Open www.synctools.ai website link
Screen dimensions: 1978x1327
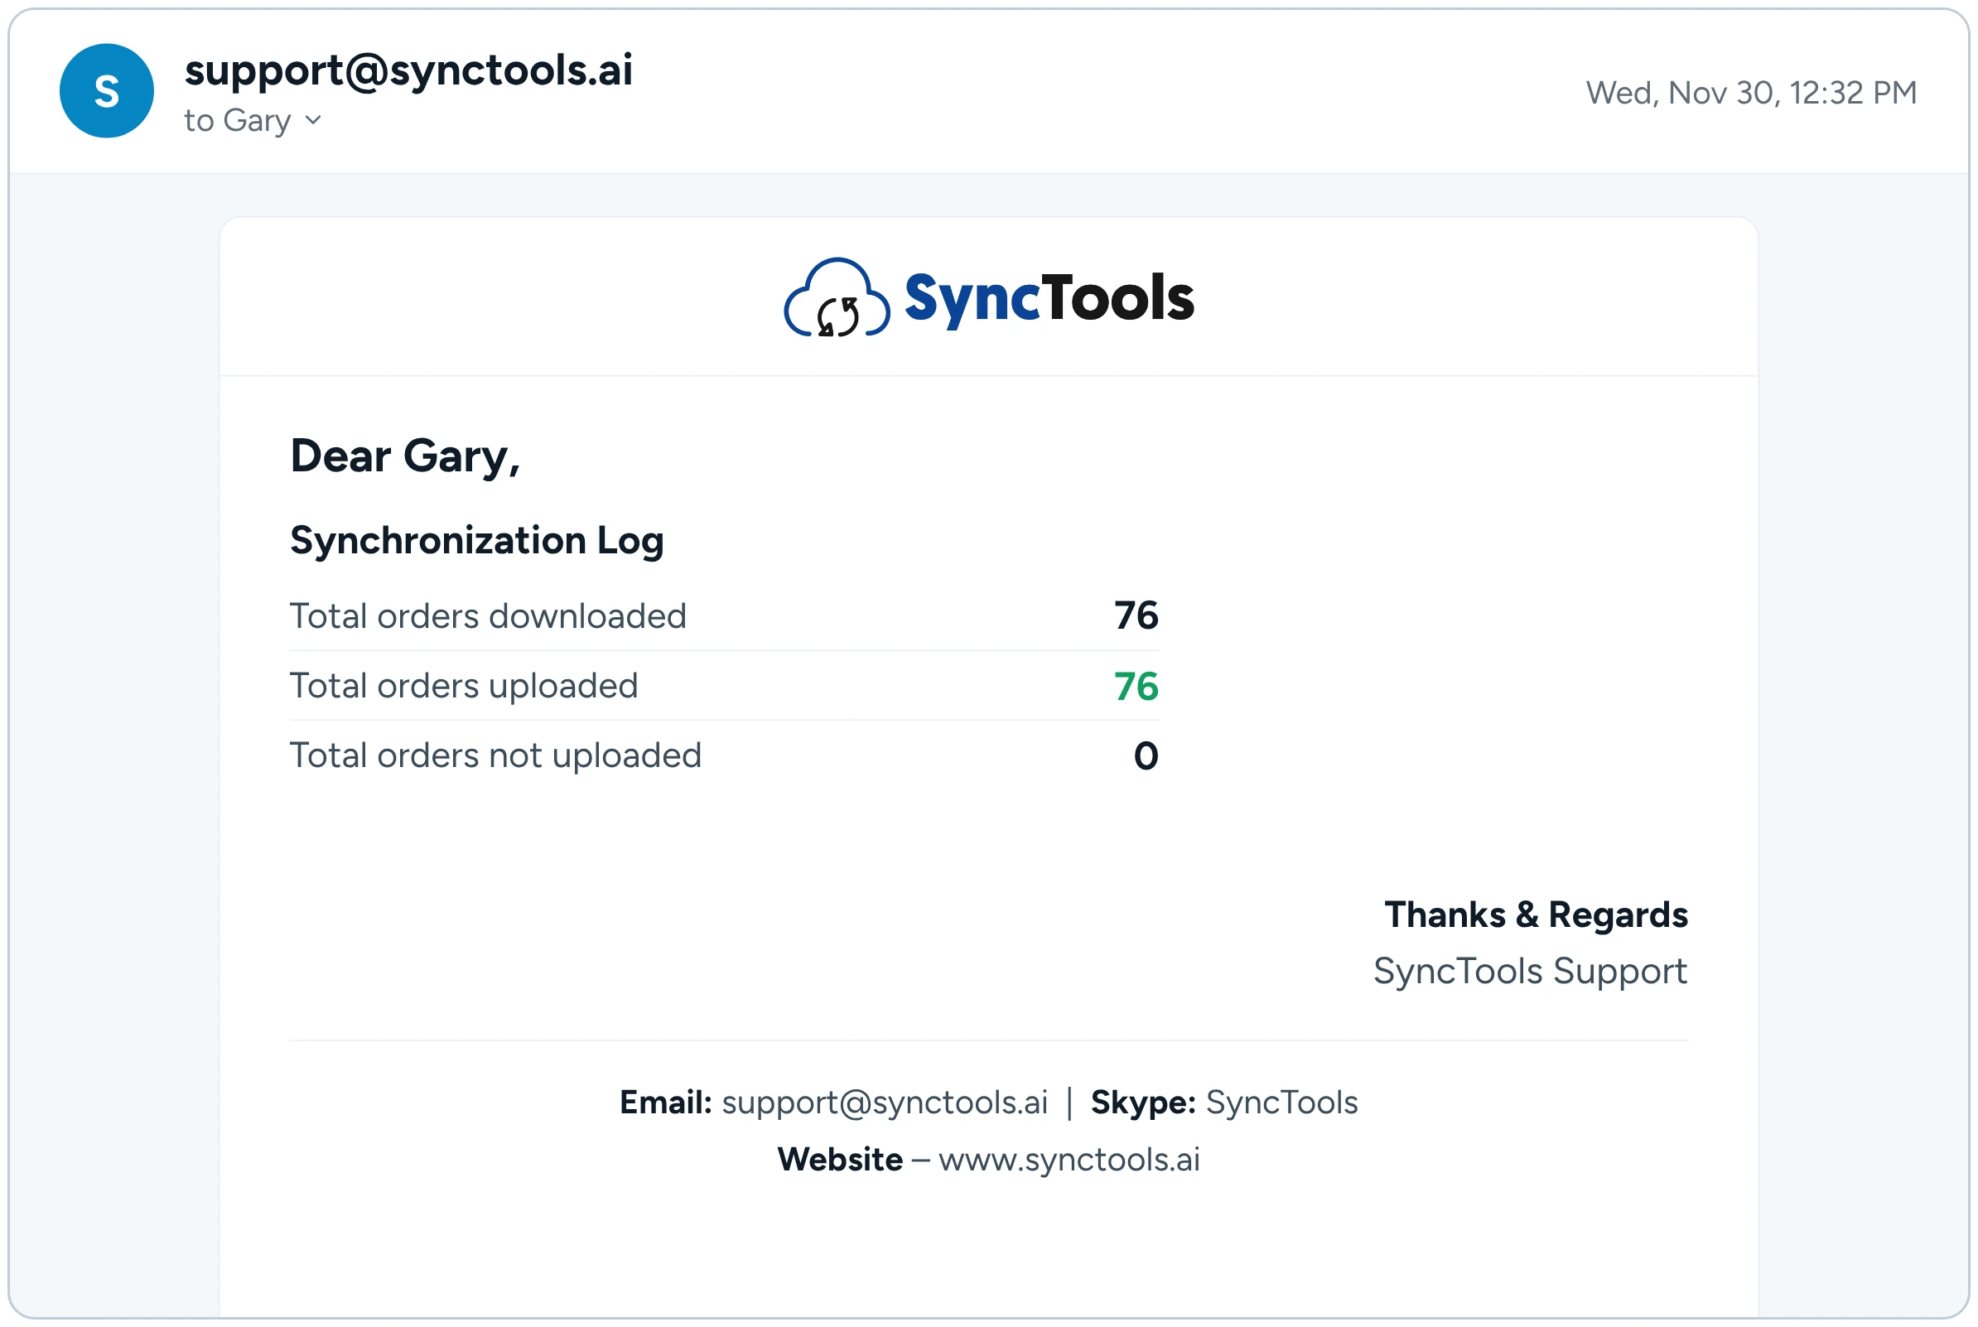[x=1069, y=1160]
